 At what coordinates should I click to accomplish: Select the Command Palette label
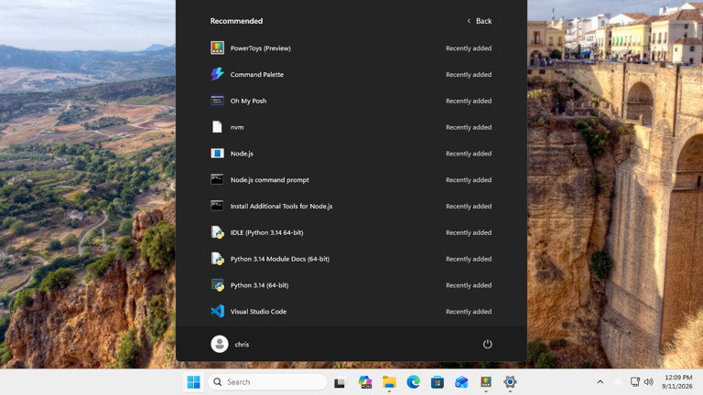[257, 74]
